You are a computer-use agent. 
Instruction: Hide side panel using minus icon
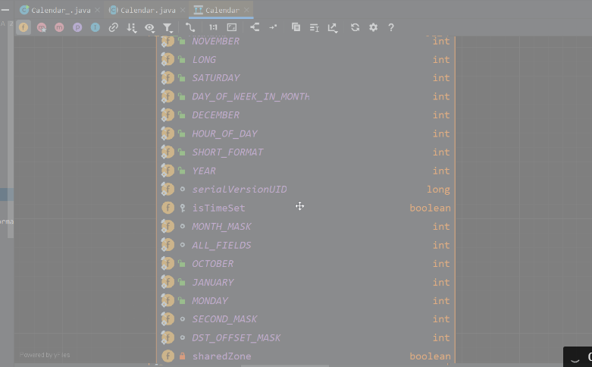pos(5,10)
